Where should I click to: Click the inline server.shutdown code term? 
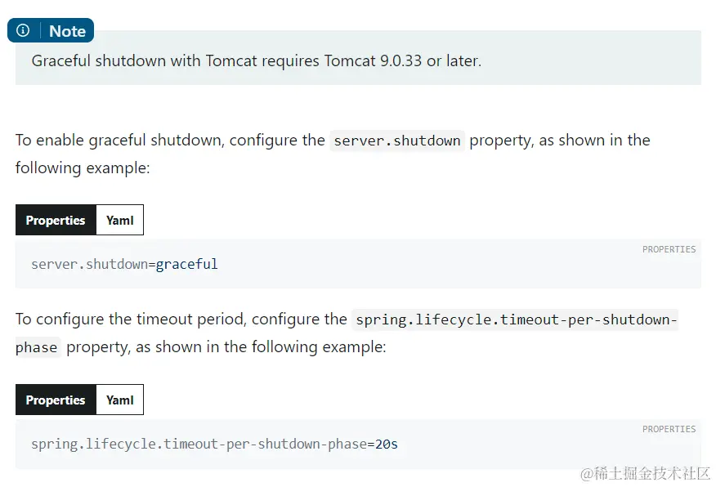397,141
